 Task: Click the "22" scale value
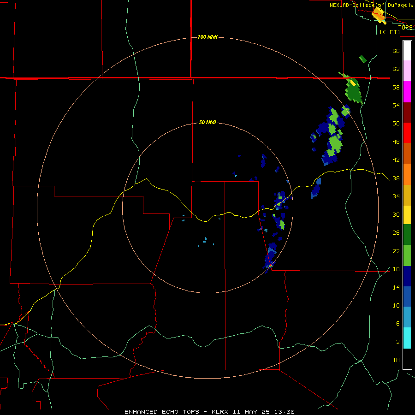point(396,251)
